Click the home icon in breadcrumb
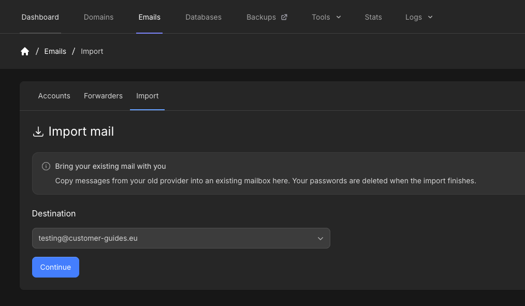525x306 pixels. (x=25, y=51)
